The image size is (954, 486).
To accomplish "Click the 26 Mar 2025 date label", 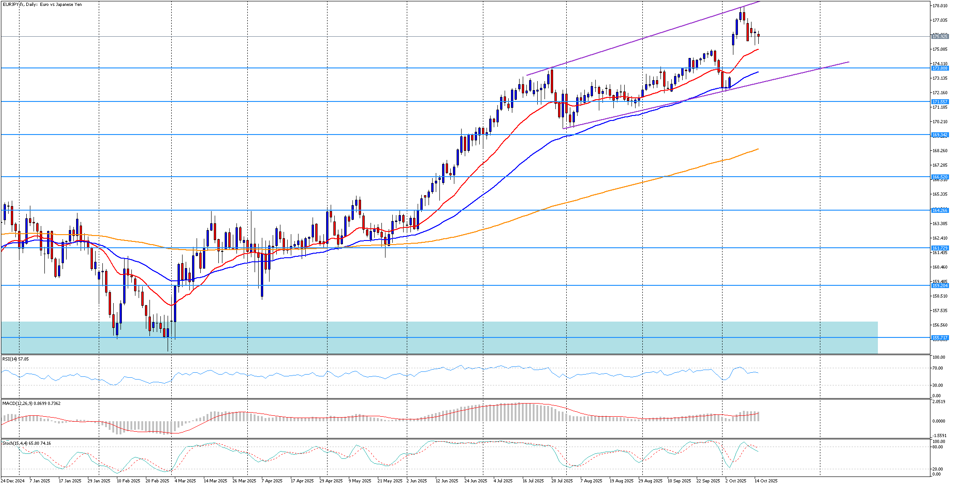I will click(244, 481).
